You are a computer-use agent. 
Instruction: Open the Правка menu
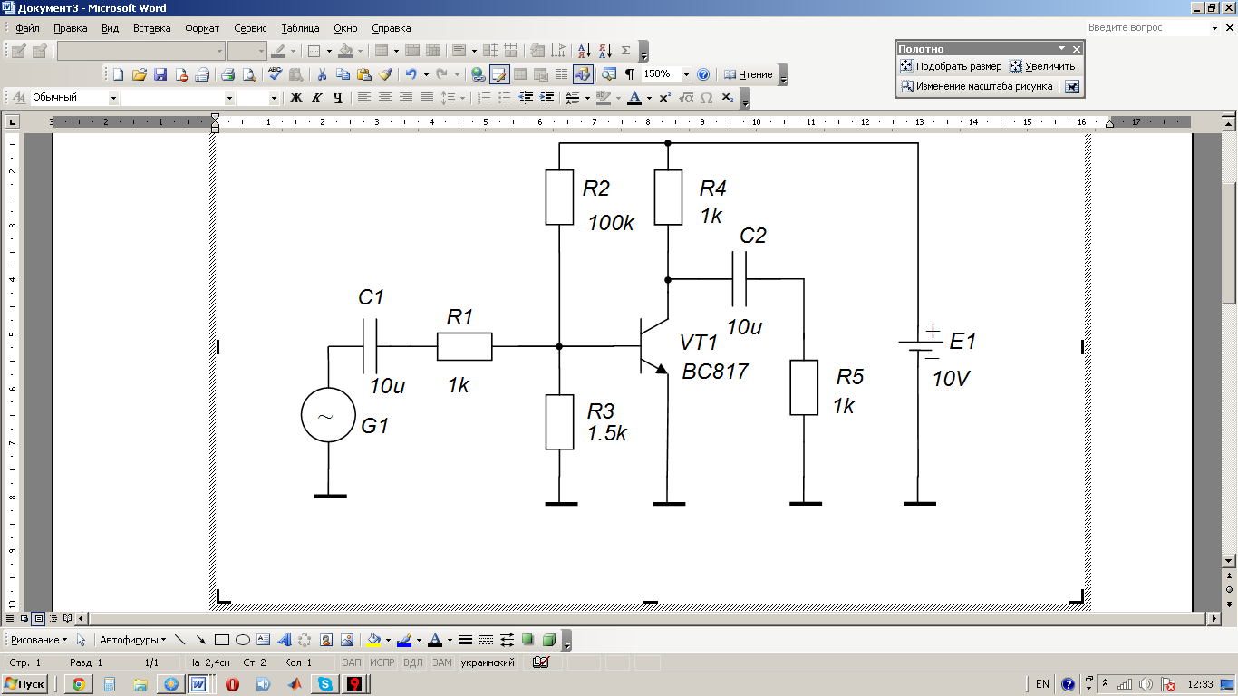pos(71,28)
